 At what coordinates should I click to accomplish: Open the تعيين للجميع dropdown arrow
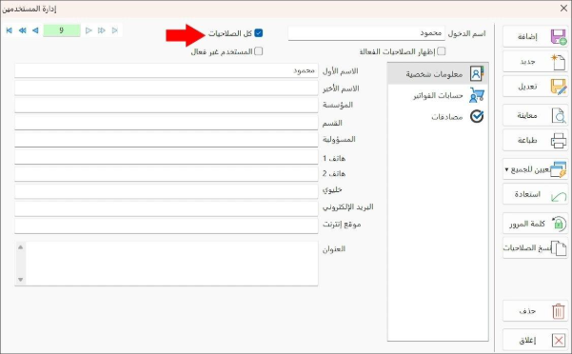[x=506, y=169]
